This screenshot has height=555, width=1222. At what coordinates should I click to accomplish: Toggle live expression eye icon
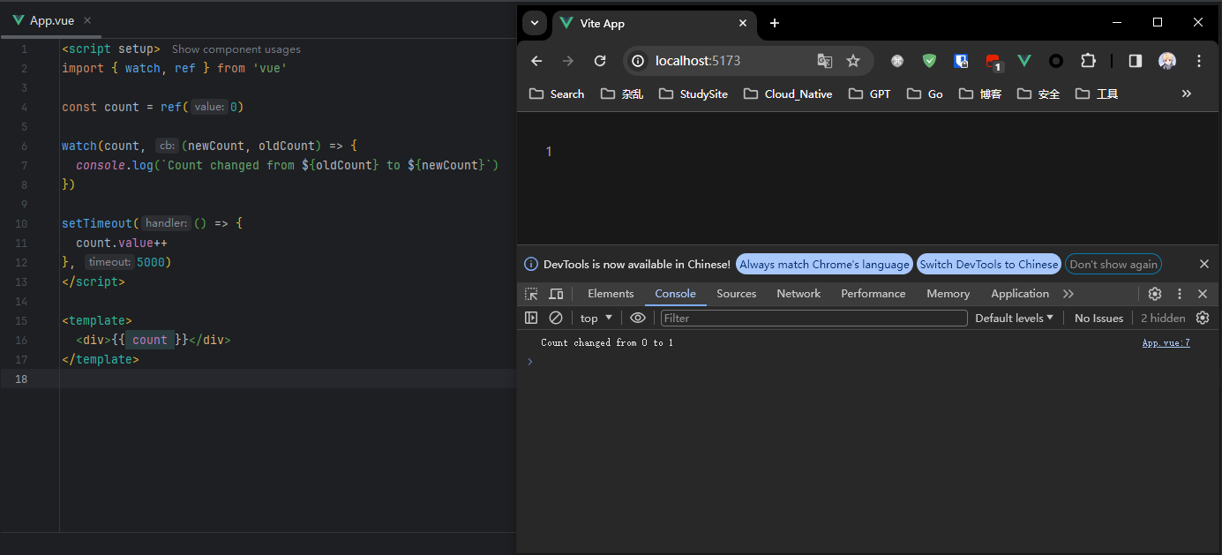pyautogui.click(x=638, y=318)
